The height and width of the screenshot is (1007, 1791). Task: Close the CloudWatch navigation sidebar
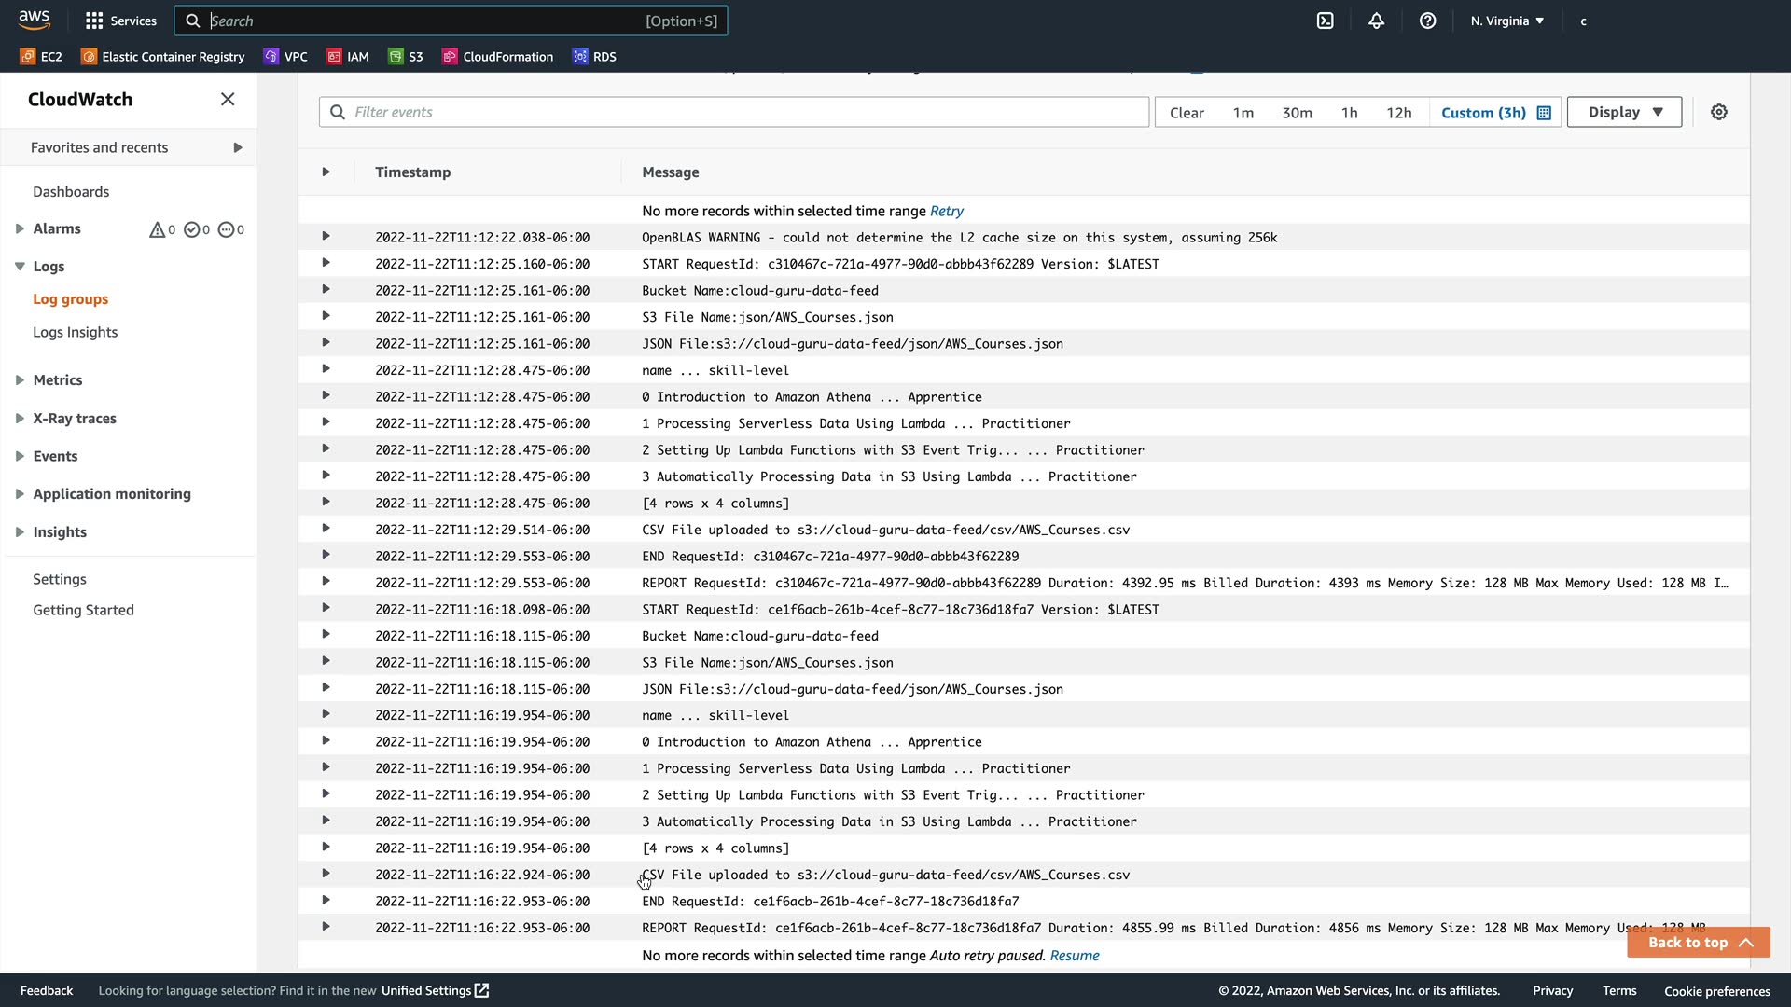228,100
